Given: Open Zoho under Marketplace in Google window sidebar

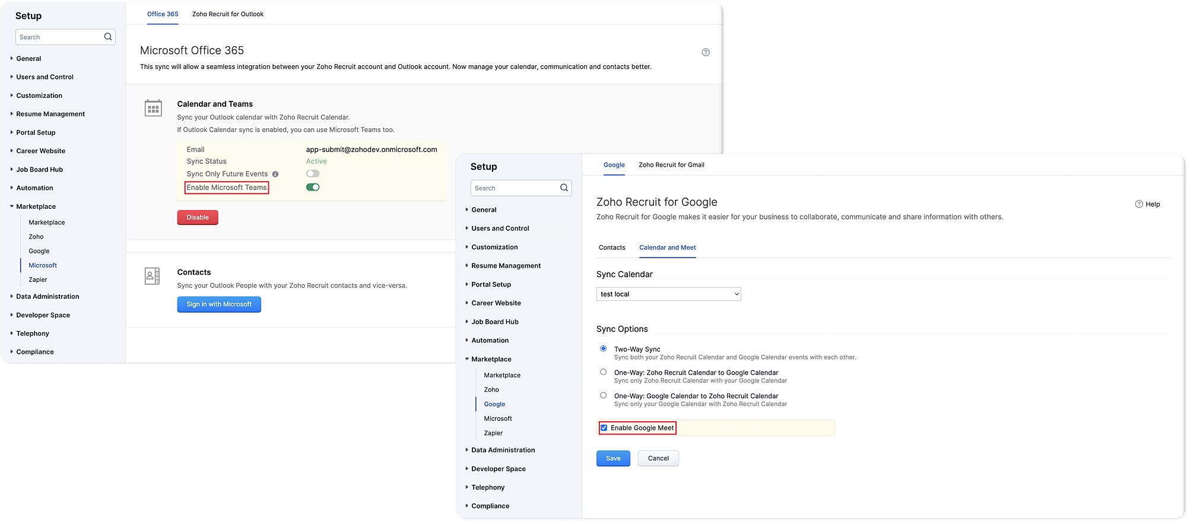Looking at the screenshot, I should tap(491, 390).
